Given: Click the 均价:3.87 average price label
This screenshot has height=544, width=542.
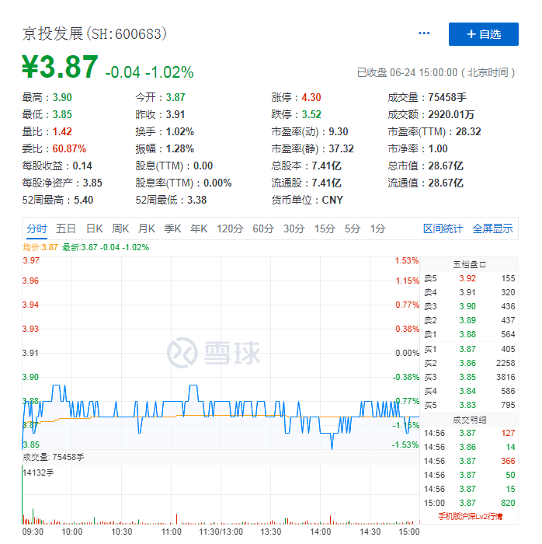Looking at the screenshot, I should tap(40, 247).
